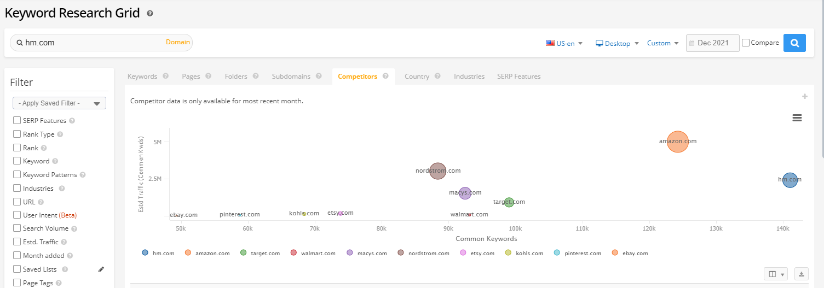Screen dimensions: 824x288
Task: Expand the US-en locale dropdown
Action: pos(564,43)
